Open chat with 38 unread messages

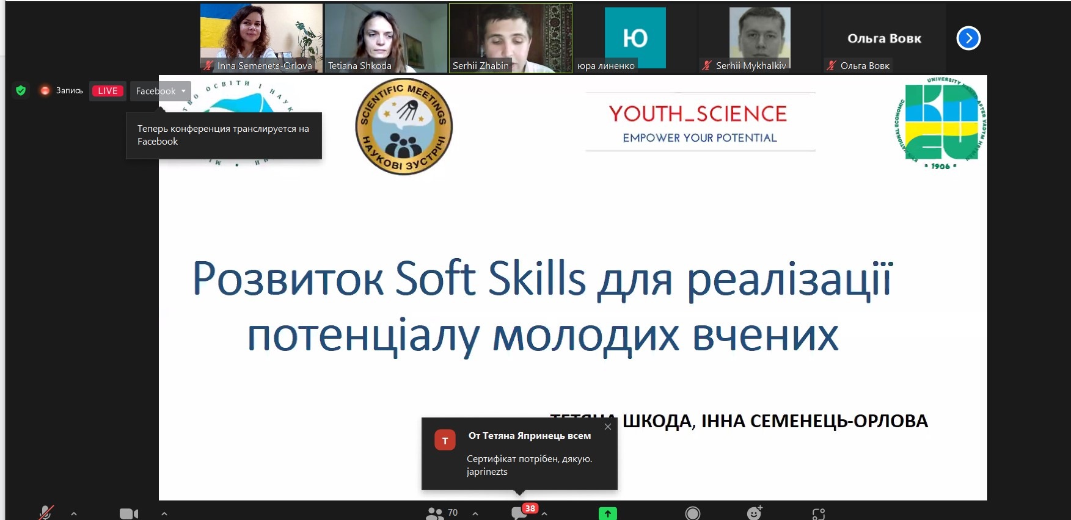click(520, 513)
